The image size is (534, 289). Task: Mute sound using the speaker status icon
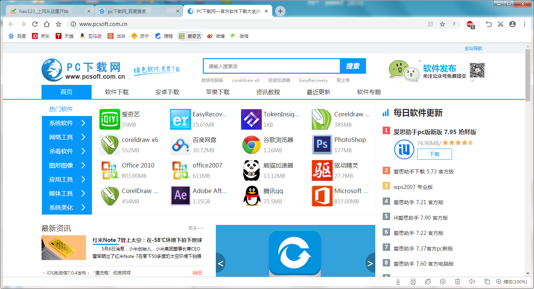click(472, 282)
